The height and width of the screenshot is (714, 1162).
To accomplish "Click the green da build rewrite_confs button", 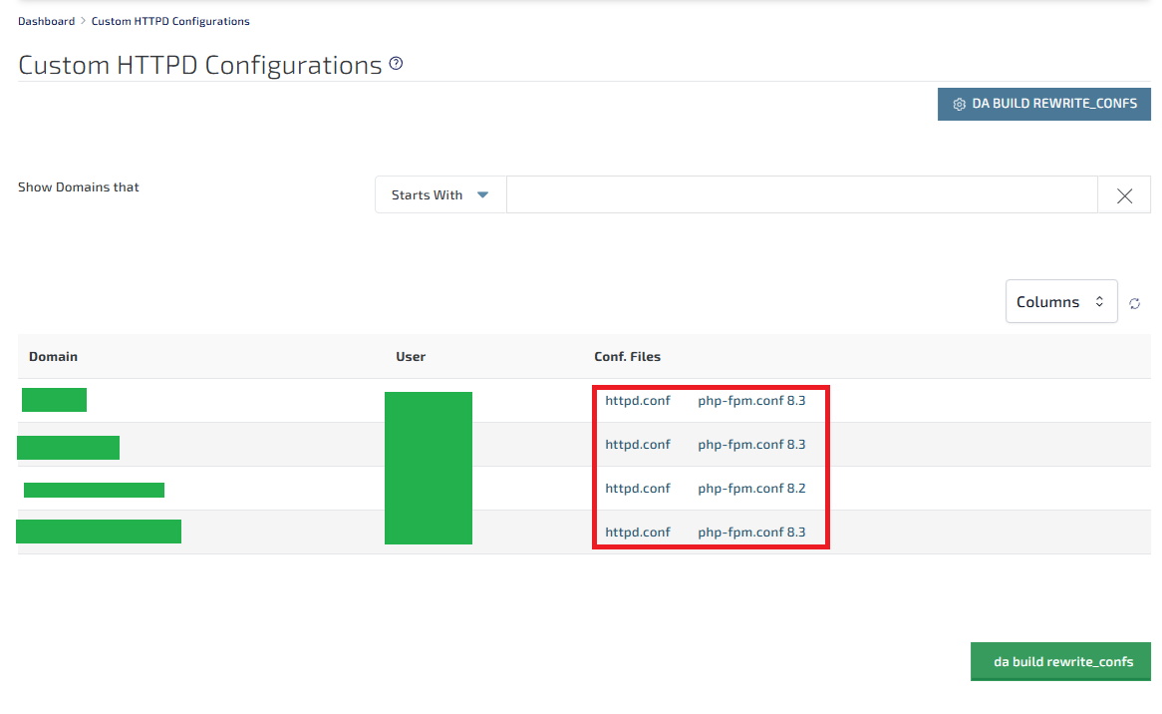I will click(1060, 661).
